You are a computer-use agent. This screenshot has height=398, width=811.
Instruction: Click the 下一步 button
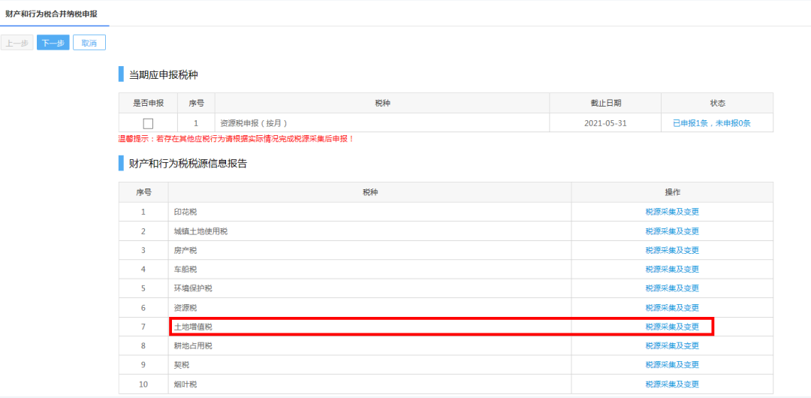click(53, 43)
